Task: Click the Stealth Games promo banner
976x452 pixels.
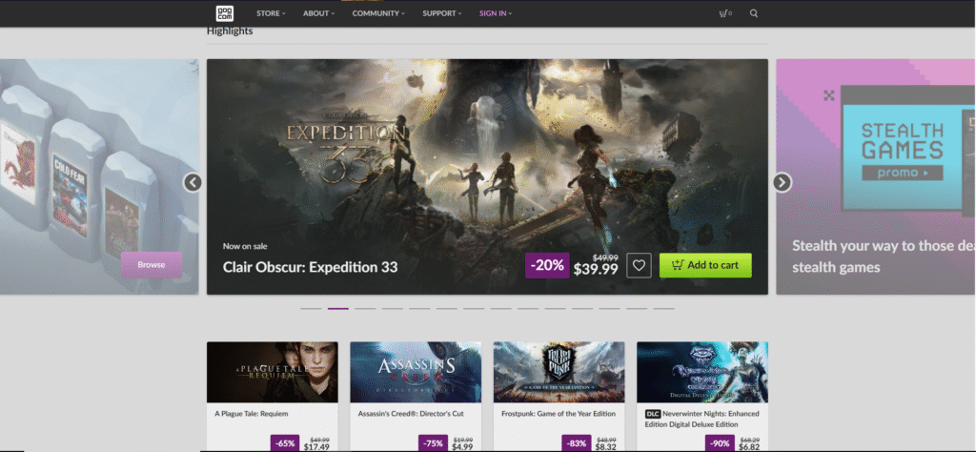Action: (x=877, y=176)
